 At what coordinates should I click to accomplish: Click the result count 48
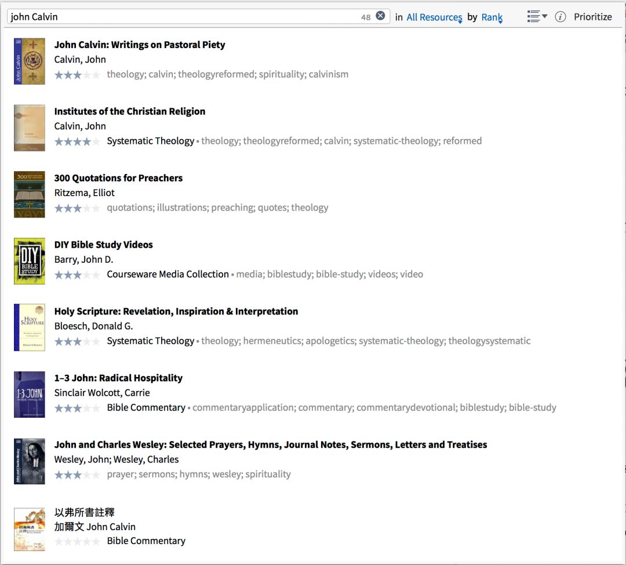pos(366,17)
